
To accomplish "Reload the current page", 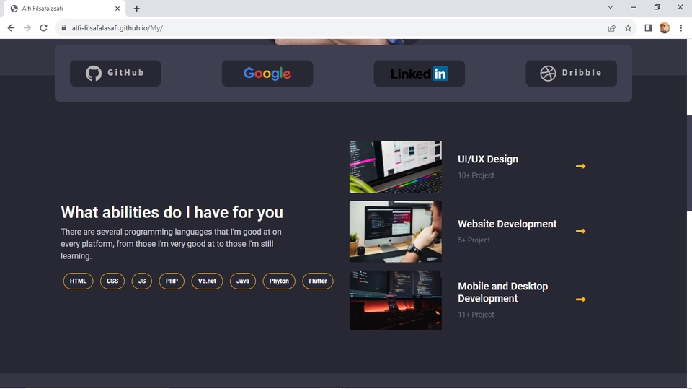I will (x=43, y=28).
